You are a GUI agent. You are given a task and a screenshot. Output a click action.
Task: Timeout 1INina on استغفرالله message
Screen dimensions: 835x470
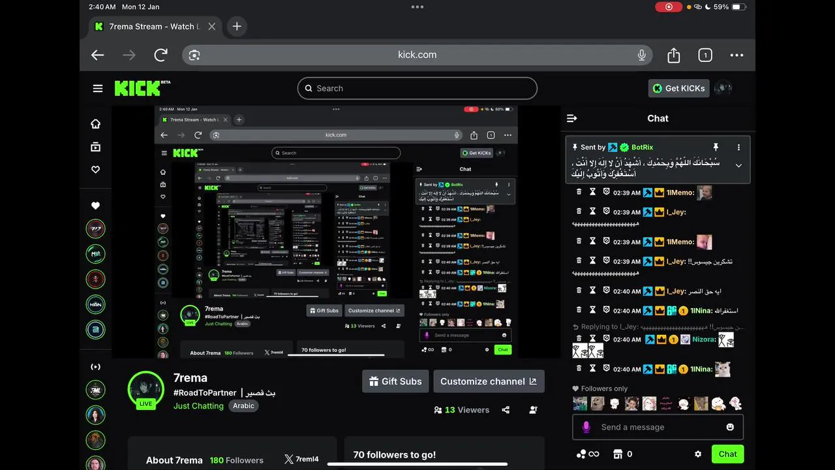[592, 310]
